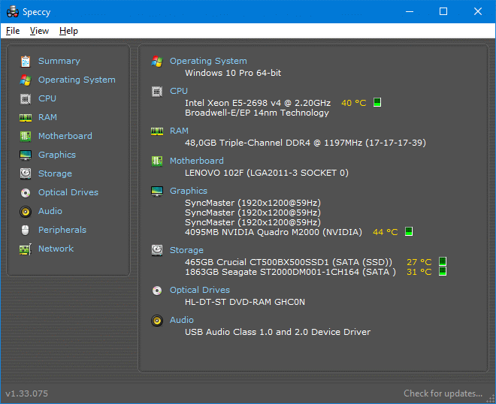View the Storage sidebar section
This screenshot has height=404, width=496.
point(55,173)
